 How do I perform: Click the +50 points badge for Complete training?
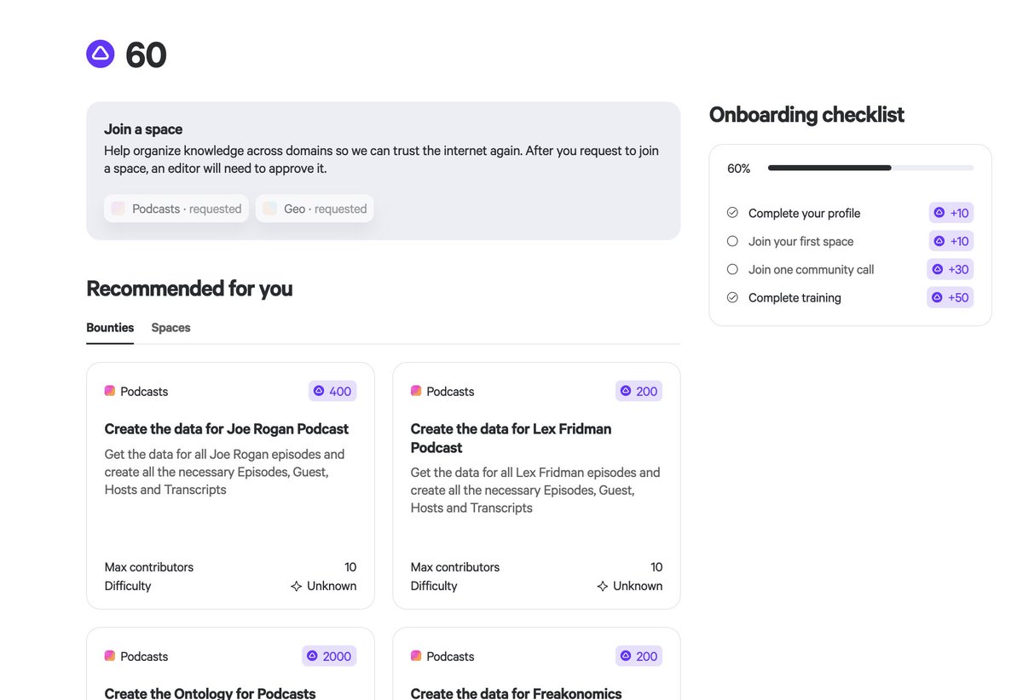point(950,297)
